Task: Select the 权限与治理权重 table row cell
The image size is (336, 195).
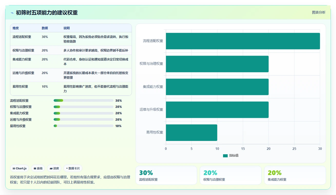Action: tap(23, 50)
